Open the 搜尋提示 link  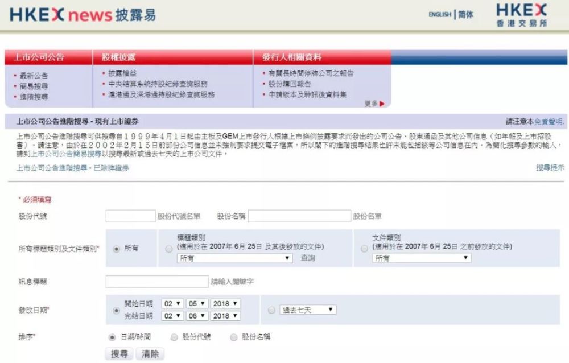[550, 167]
